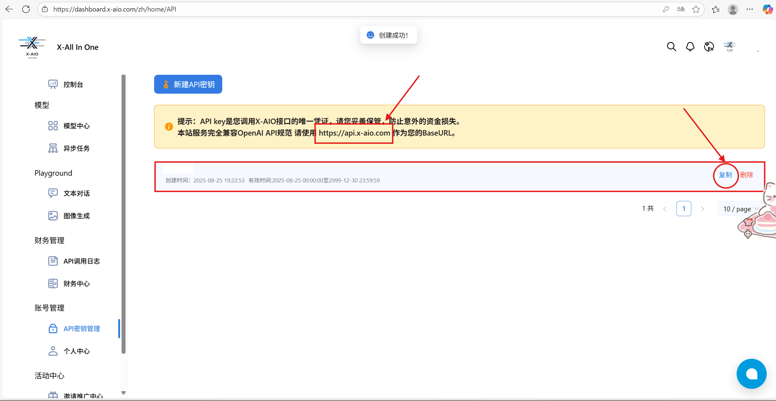
Task: Switch language with the globe icon
Action: tap(709, 47)
